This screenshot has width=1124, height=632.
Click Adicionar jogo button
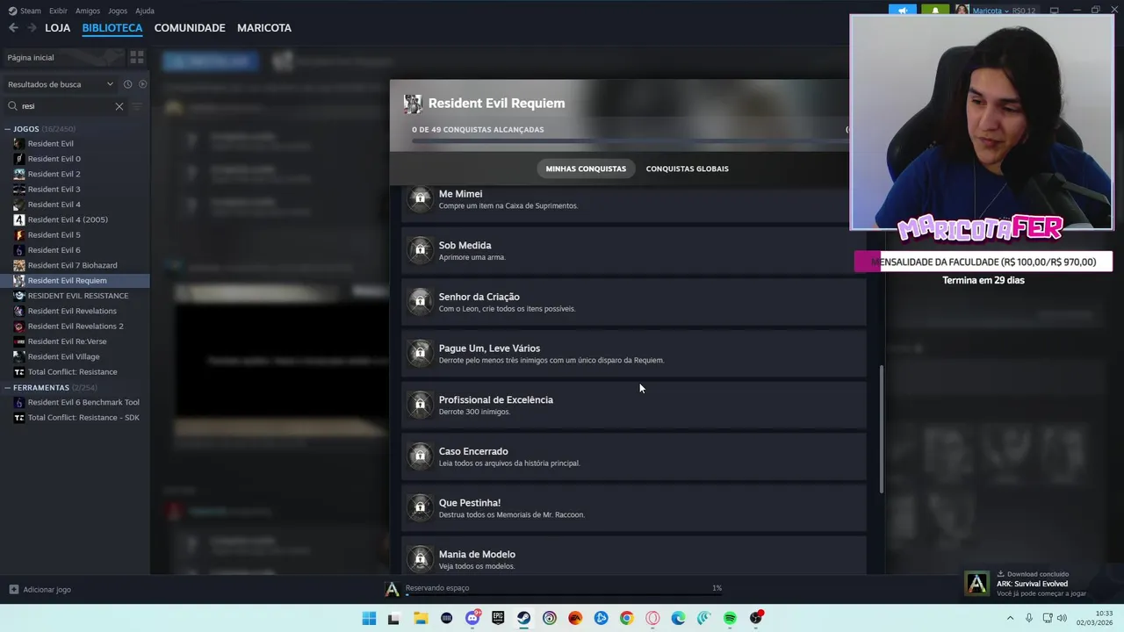40,590
